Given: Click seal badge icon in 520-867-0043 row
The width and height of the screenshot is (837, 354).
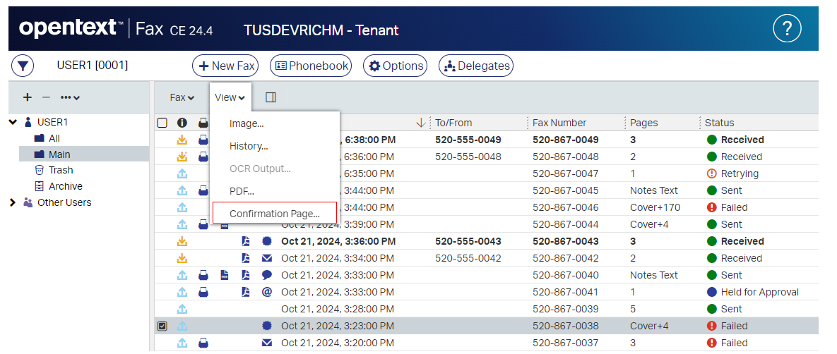Looking at the screenshot, I should [267, 241].
